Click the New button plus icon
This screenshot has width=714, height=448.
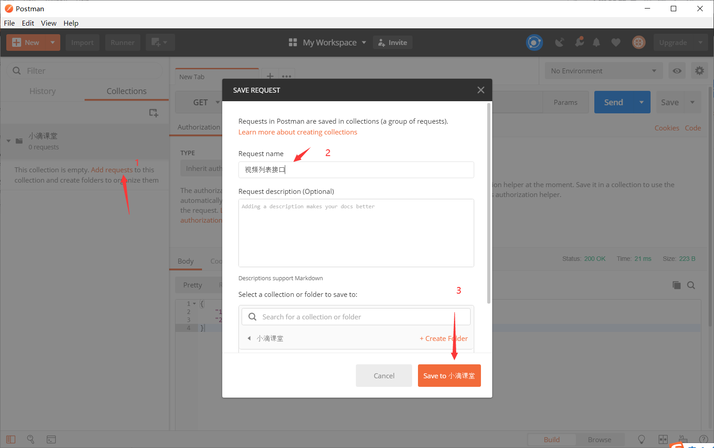coord(17,42)
